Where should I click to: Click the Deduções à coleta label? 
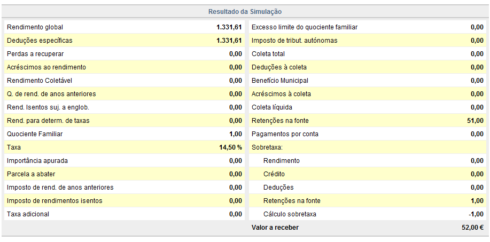click(279, 67)
